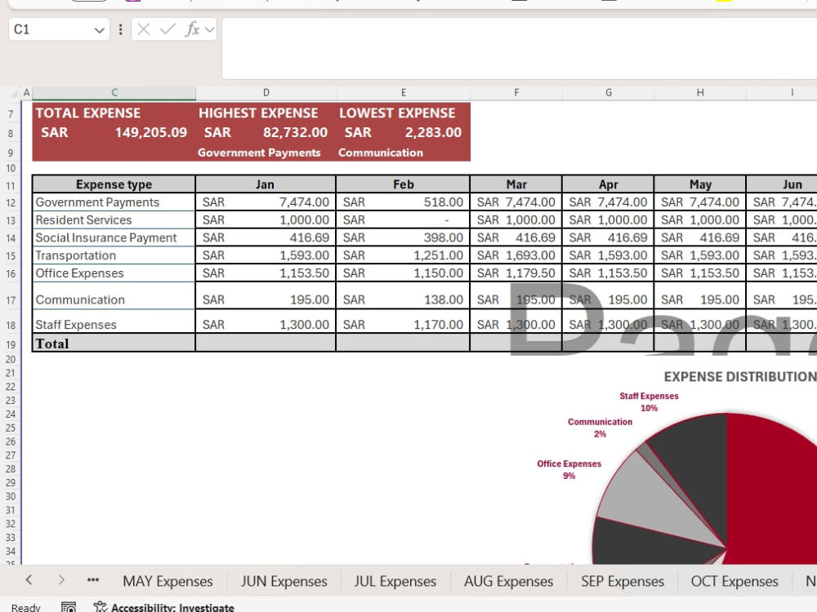The width and height of the screenshot is (817, 612).
Task: Click the Communication 2% chart label
Action: pos(600,428)
